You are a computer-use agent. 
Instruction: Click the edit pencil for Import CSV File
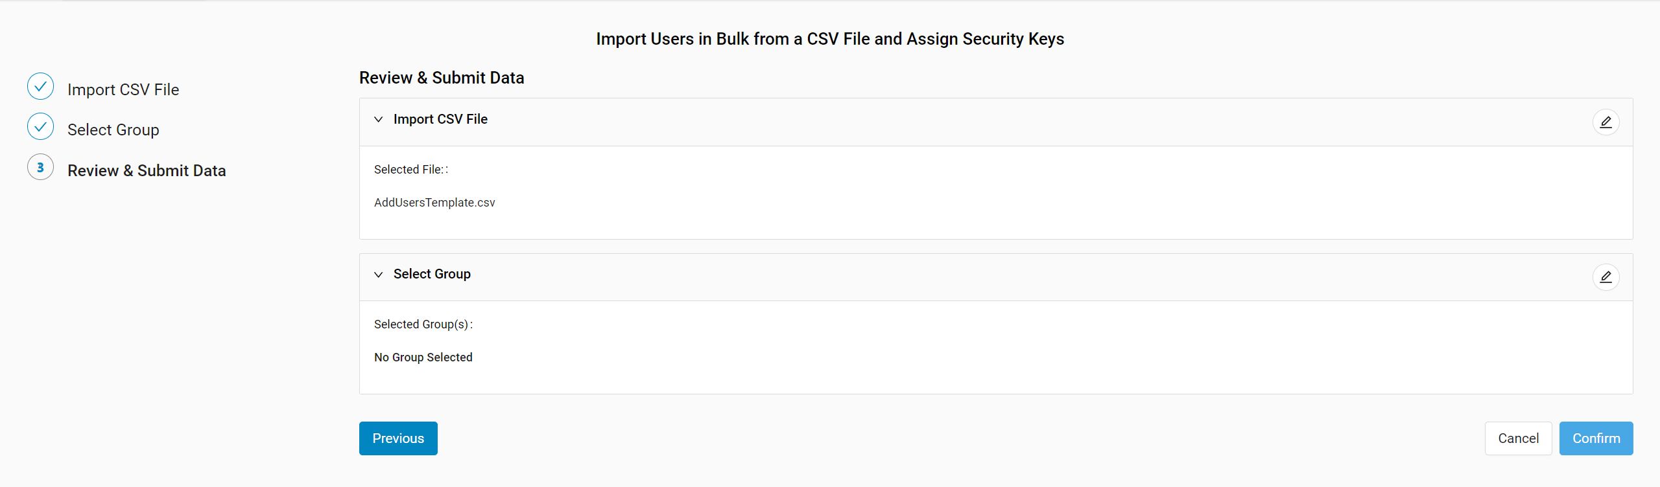point(1606,122)
